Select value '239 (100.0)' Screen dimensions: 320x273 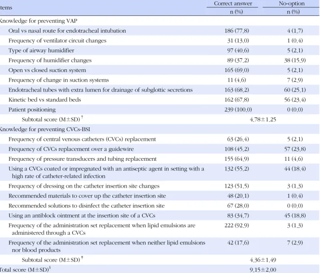point(238,110)
